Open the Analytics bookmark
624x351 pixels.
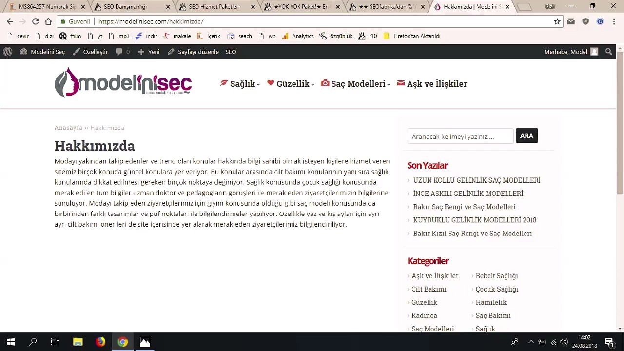tap(298, 36)
